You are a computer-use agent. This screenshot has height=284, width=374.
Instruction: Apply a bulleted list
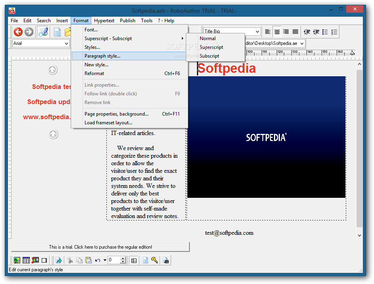tap(325, 32)
